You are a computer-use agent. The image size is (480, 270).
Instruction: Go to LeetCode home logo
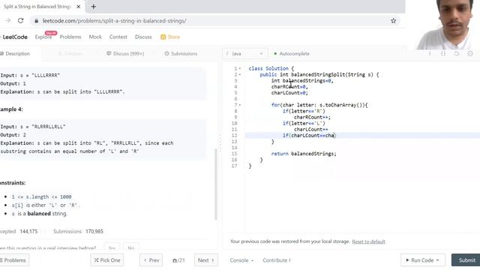point(14,37)
